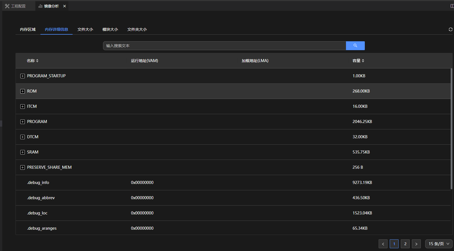454x251 pixels.
Task: Switch to the 内存区域 tab
Action: [x=28, y=29]
